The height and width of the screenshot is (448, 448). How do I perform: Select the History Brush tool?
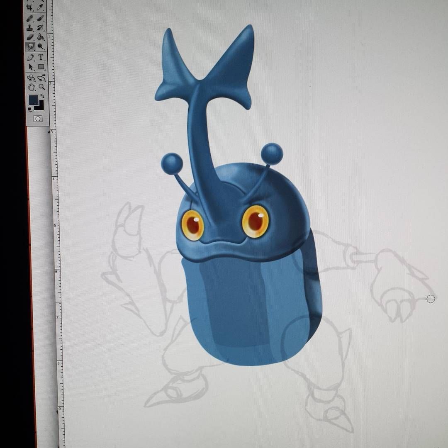(x=40, y=27)
